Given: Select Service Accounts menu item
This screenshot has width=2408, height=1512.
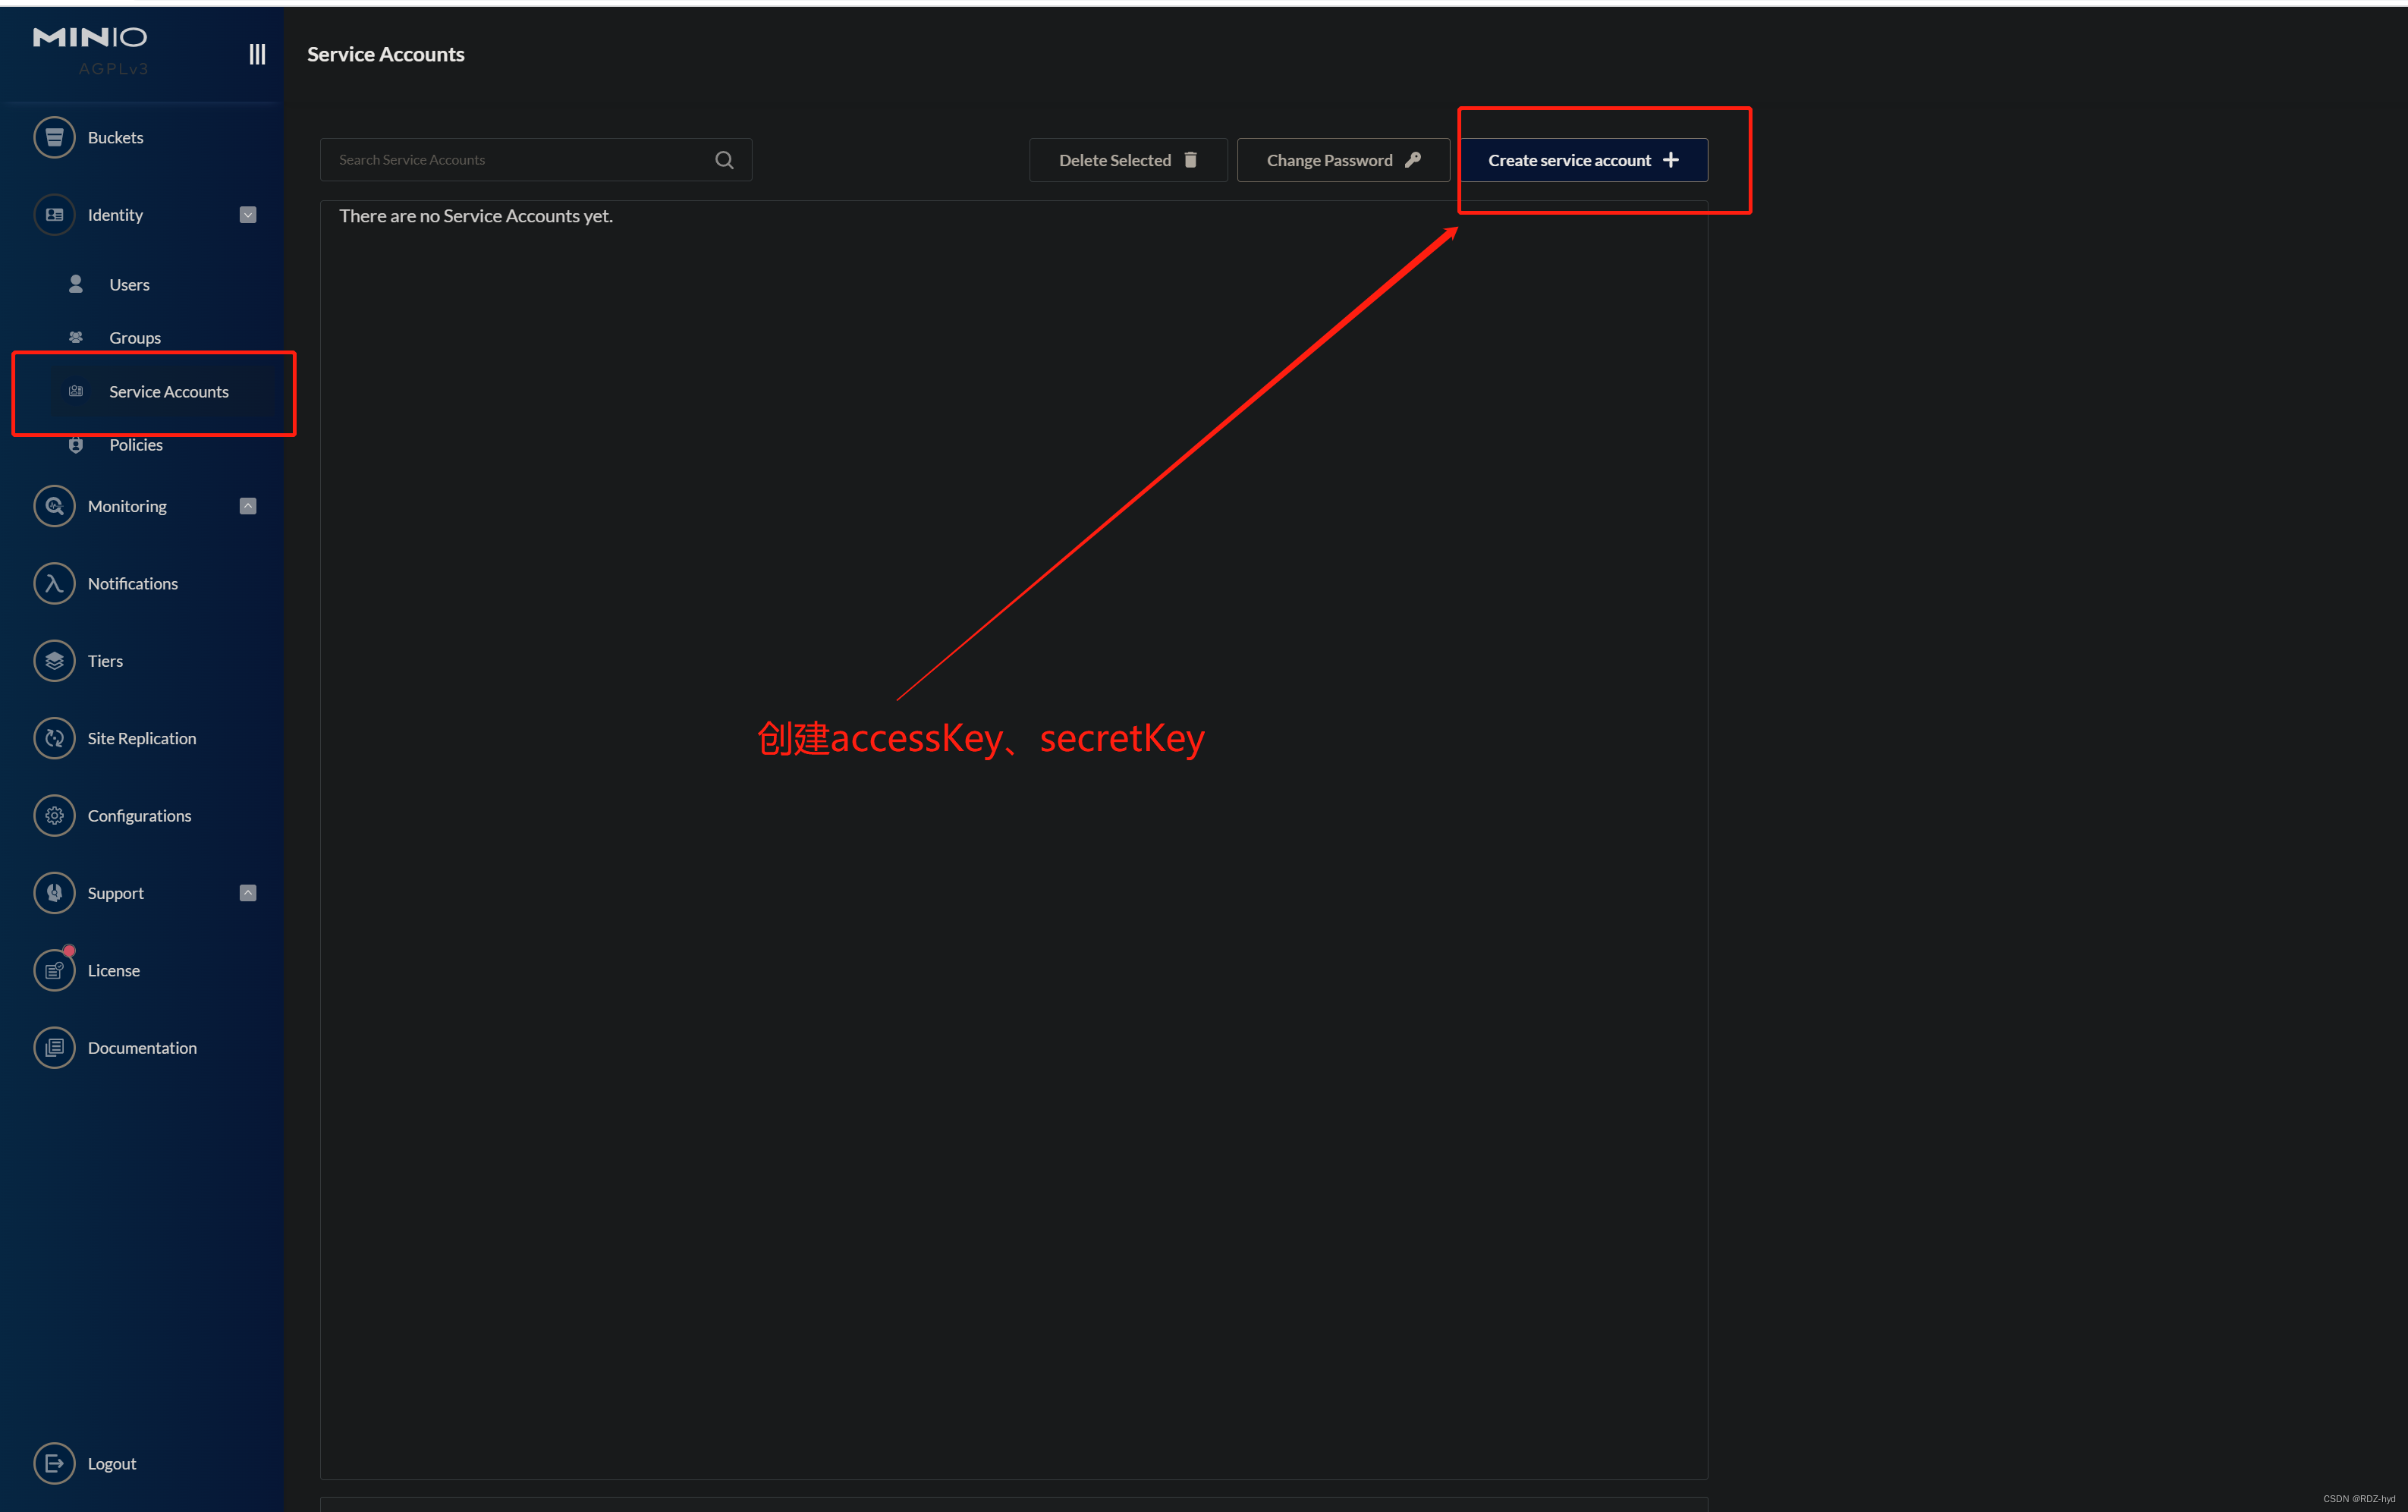Looking at the screenshot, I should coord(169,390).
